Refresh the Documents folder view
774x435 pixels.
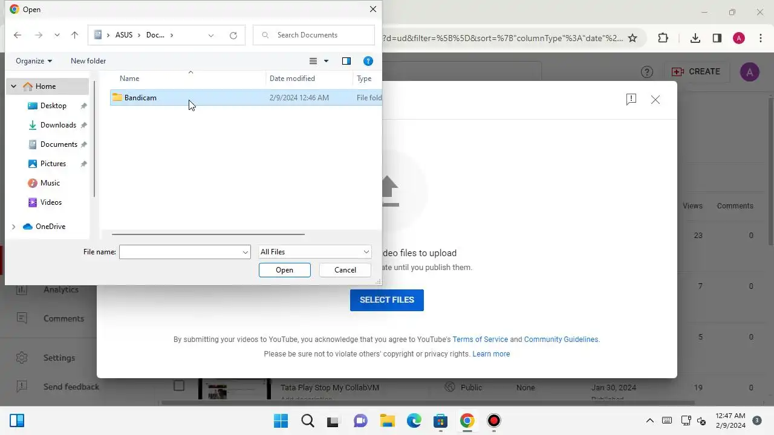click(233, 35)
